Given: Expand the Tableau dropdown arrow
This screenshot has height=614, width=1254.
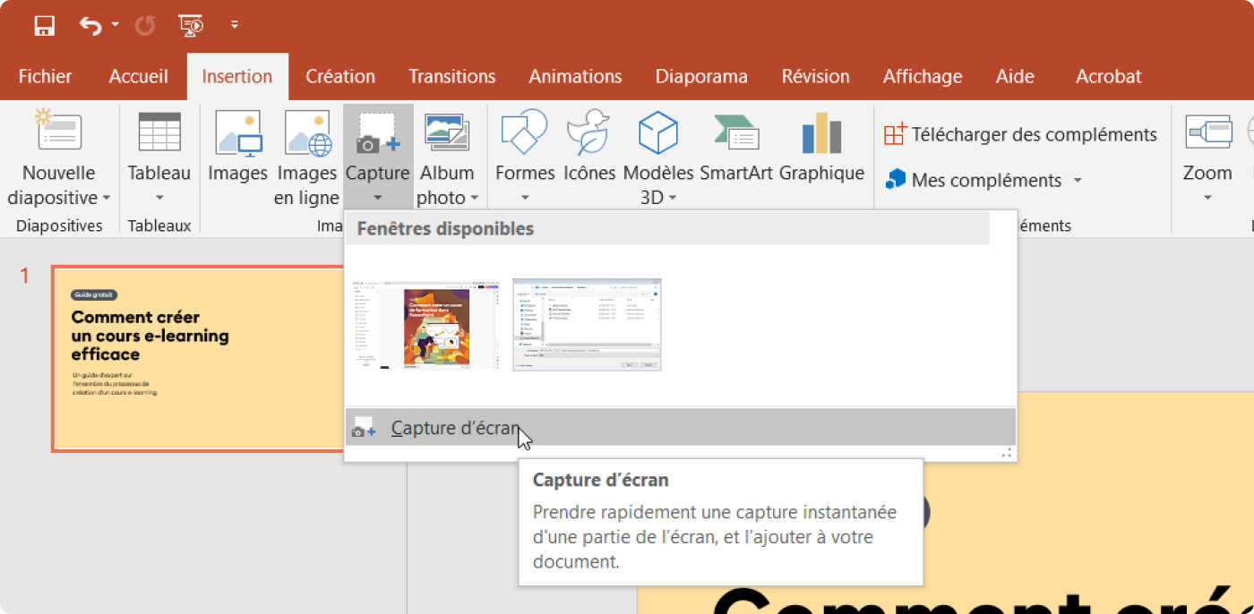Looking at the screenshot, I should tap(159, 198).
